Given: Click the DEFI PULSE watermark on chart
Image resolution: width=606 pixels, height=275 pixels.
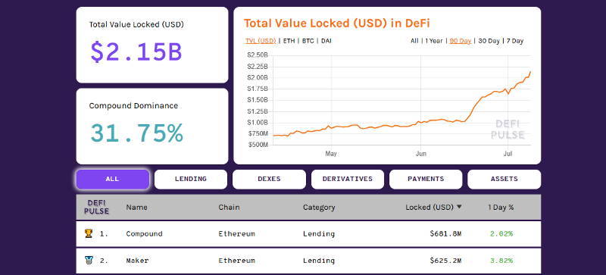Looking at the screenshot, I should click(508, 130).
